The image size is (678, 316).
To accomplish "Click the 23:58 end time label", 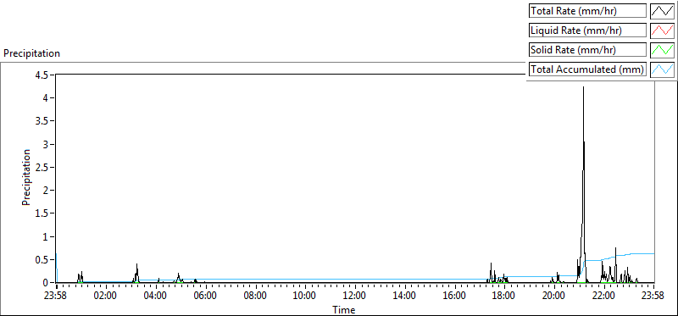I will coord(653,297).
